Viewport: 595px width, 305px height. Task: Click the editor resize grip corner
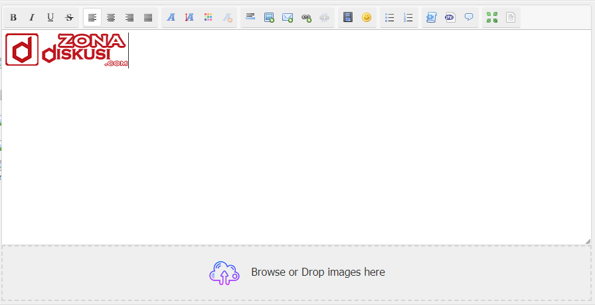(588, 241)
